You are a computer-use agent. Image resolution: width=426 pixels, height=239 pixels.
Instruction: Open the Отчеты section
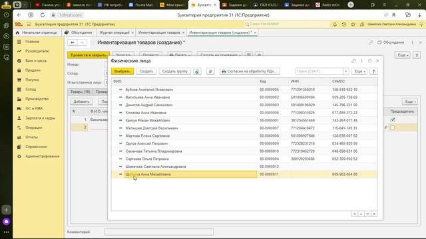(x=31, y=137)
